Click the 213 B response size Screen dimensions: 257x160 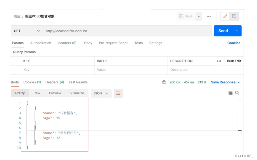click(x=202, y=82)
